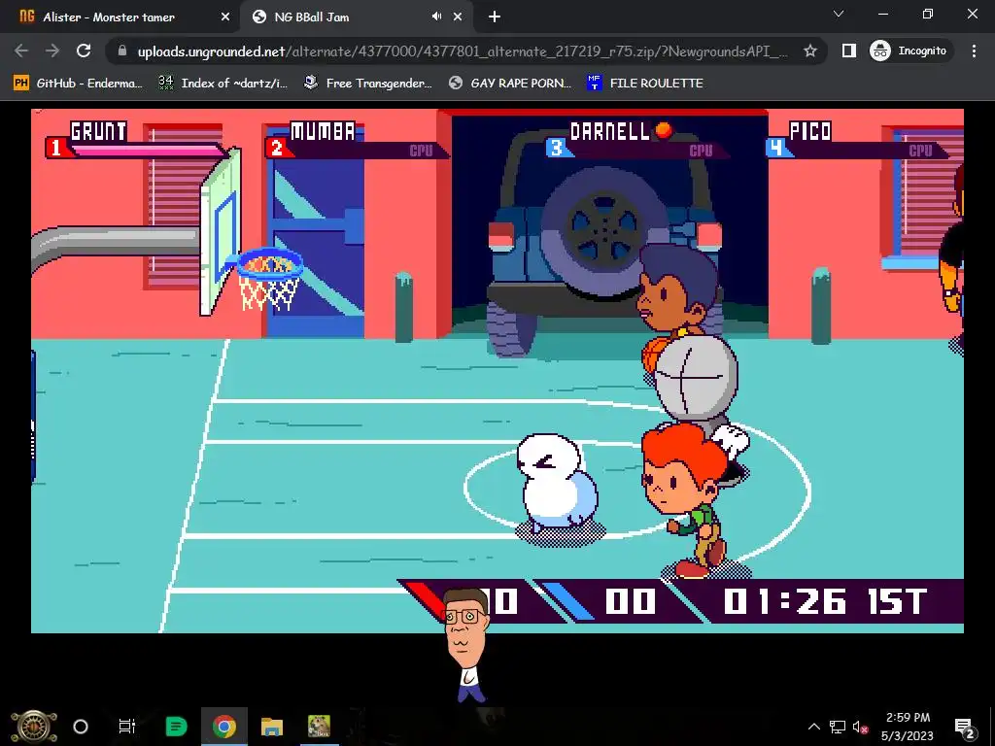This screenshot has height=746, width=995.
Task: Open File Explorer from the taskbar
Action: (x=272, y=727)
